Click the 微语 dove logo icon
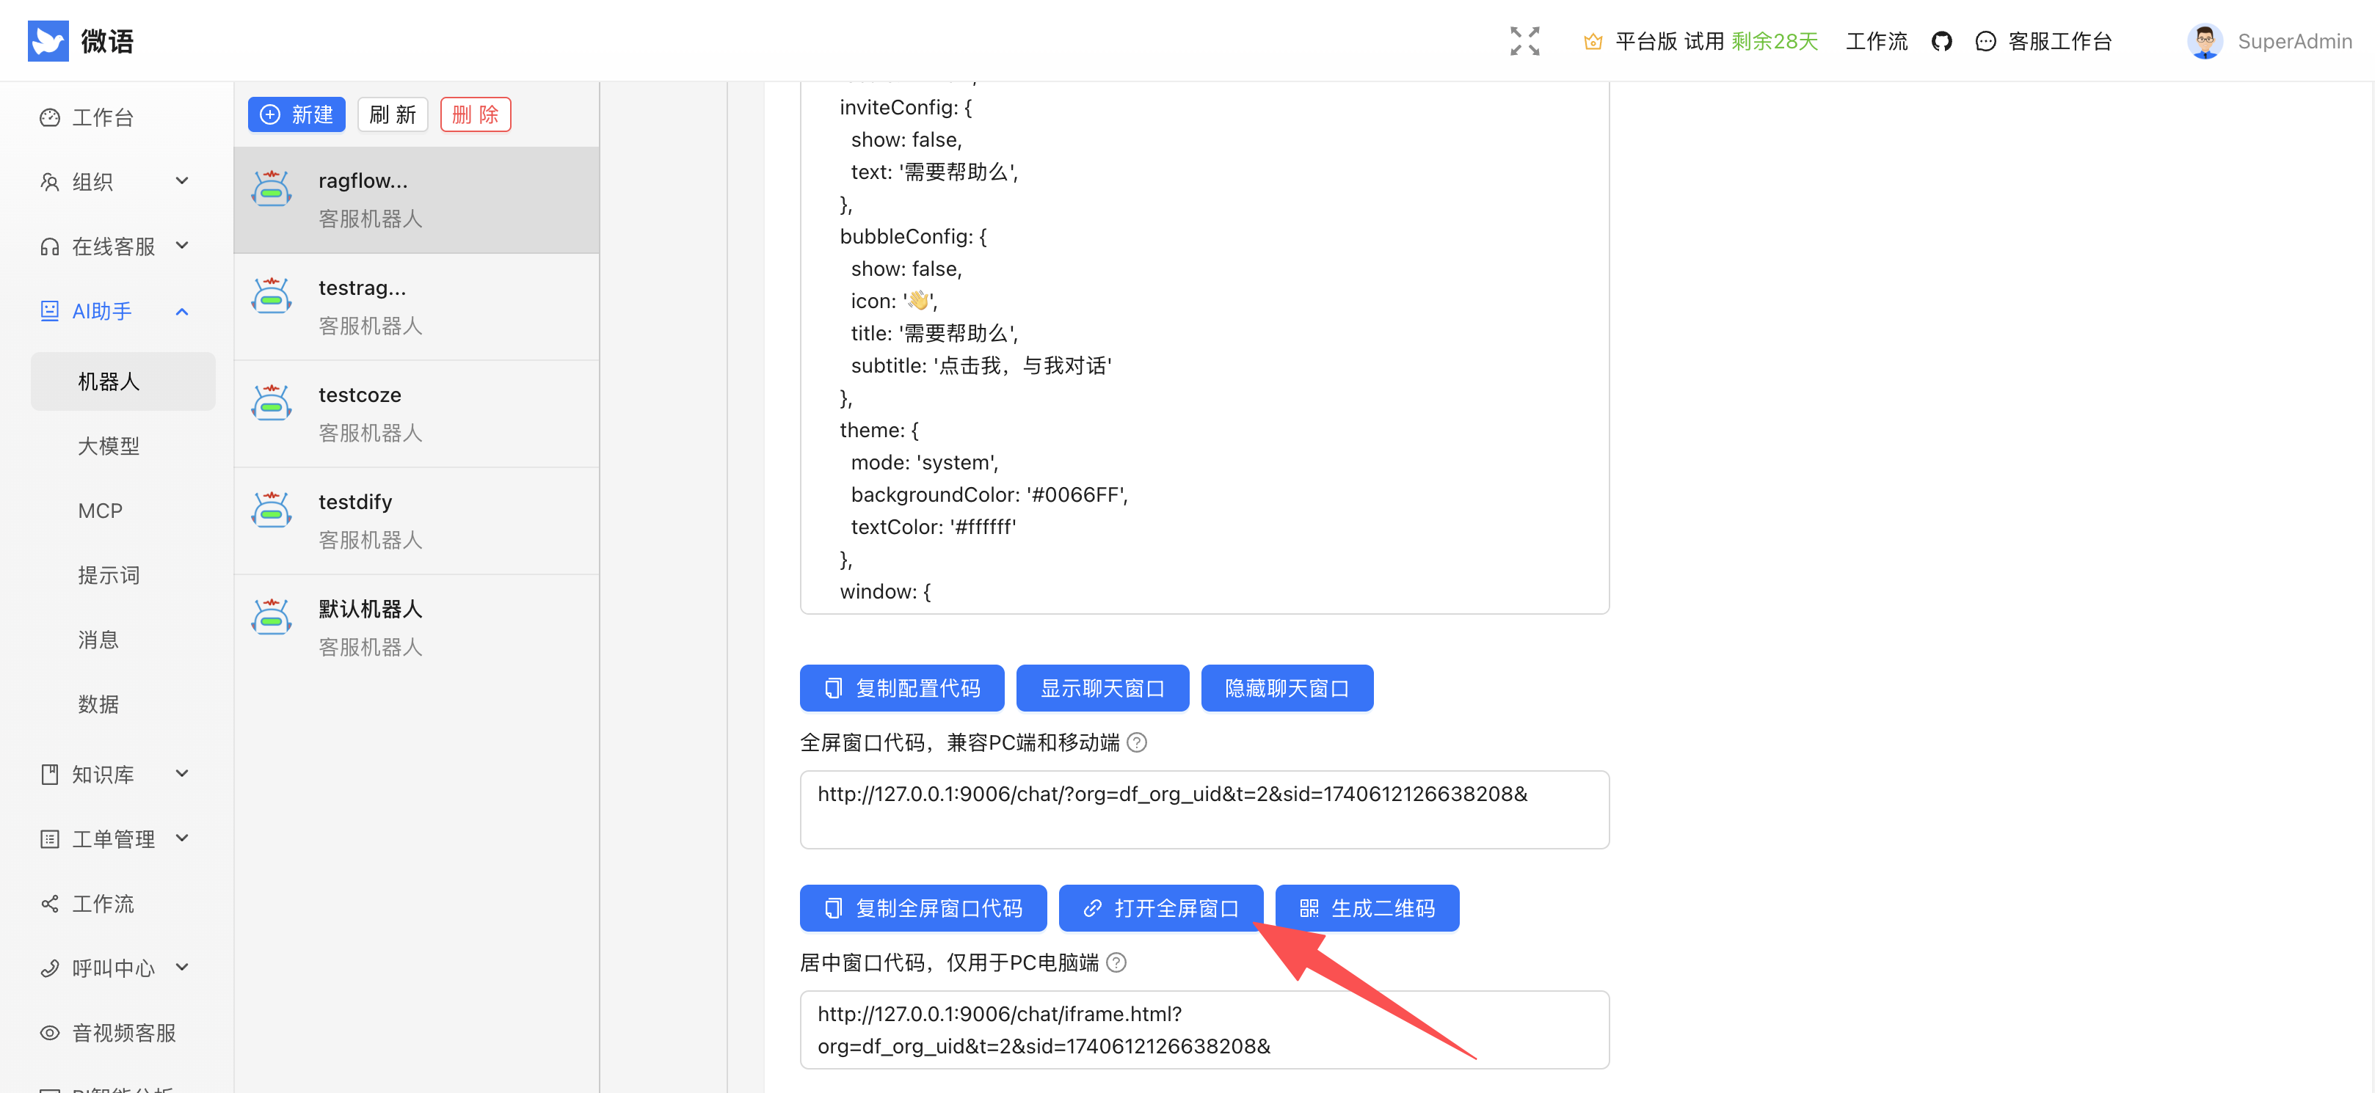 (49, 40)
